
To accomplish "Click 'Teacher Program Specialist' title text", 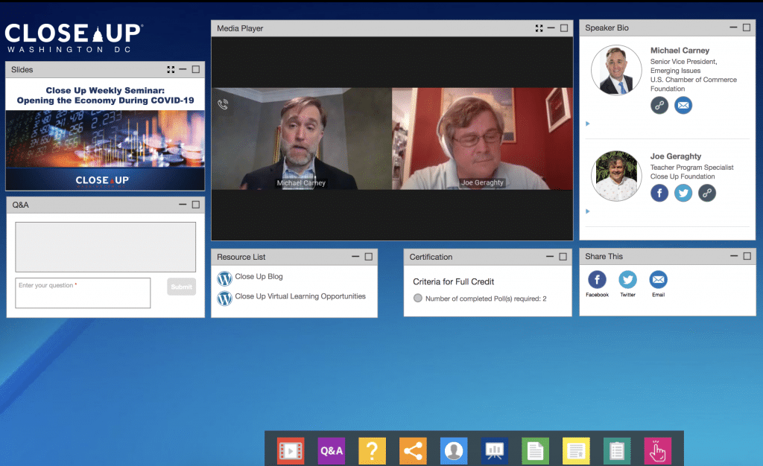I will [x=692, y=167].
